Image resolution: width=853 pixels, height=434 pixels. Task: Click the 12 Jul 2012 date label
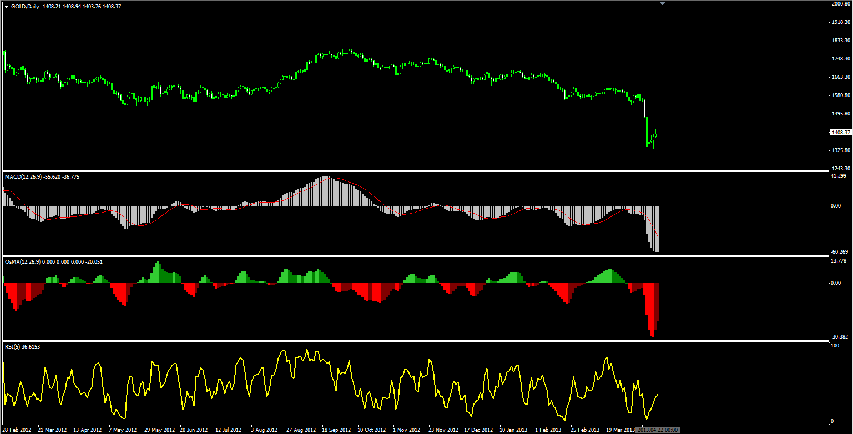pyautogui.click(x=229, y=430)
